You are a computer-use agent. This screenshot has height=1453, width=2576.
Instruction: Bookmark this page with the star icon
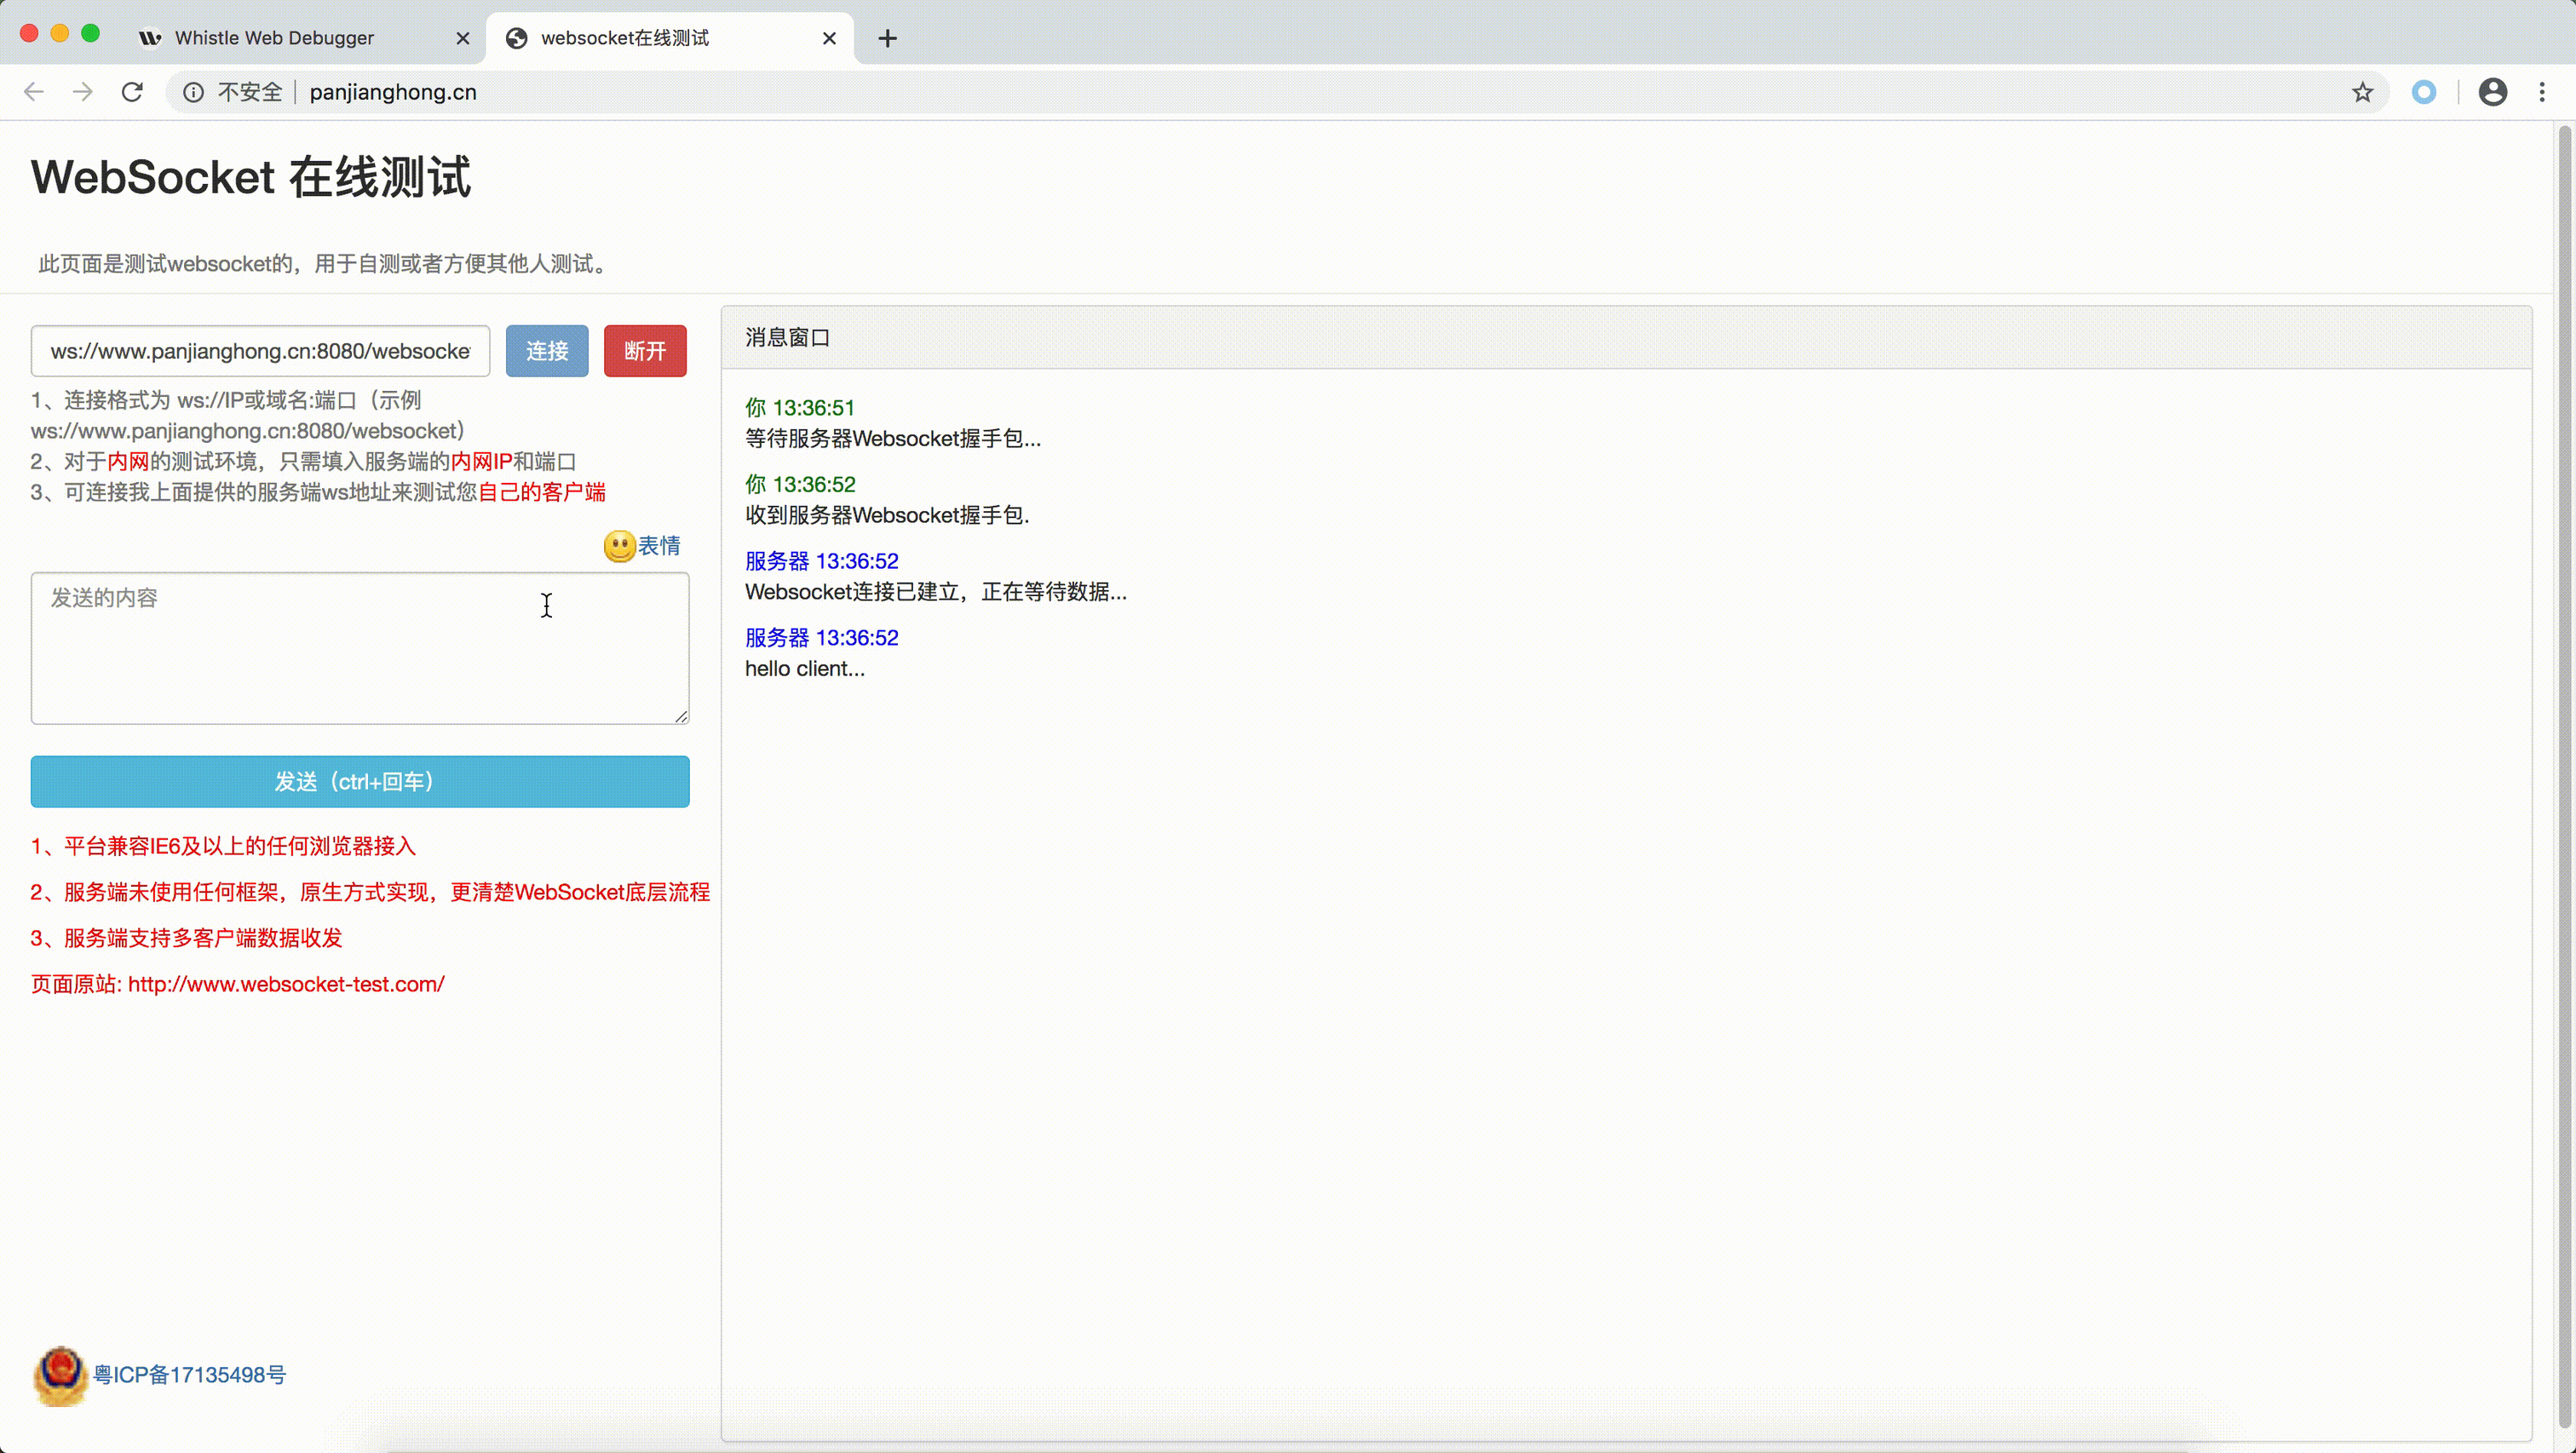2362,92
